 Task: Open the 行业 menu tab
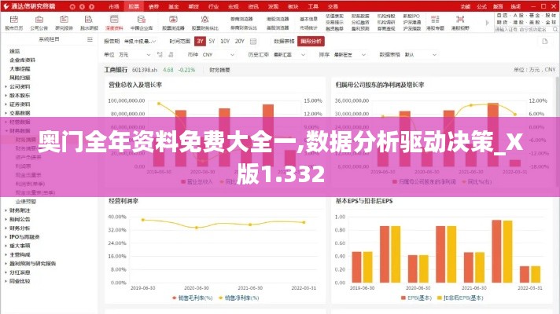click(x=213, y=6)
